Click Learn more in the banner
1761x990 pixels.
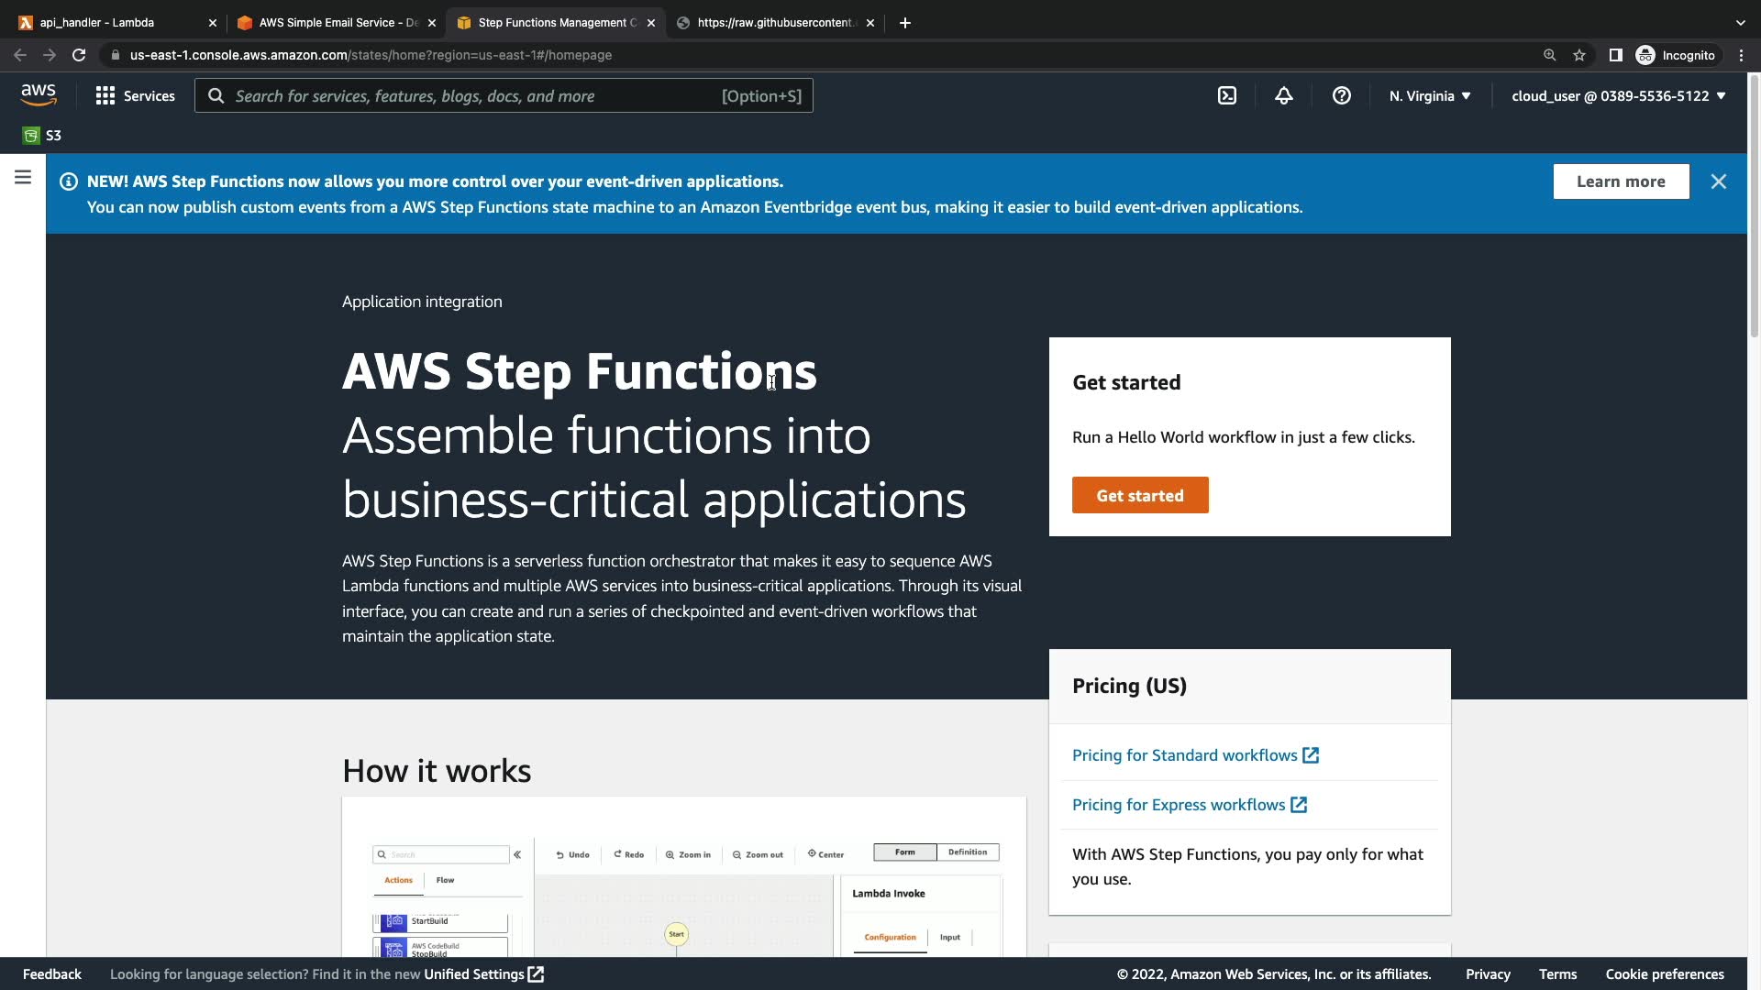pyautogui.click(x=1621, y=181)
